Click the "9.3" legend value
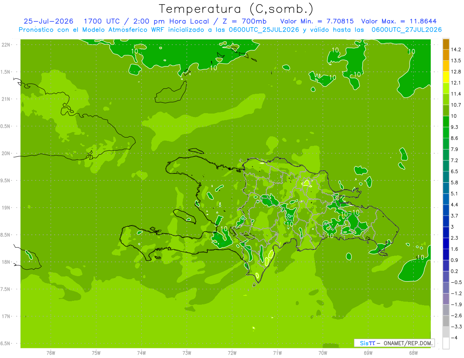 coord(455,127)
